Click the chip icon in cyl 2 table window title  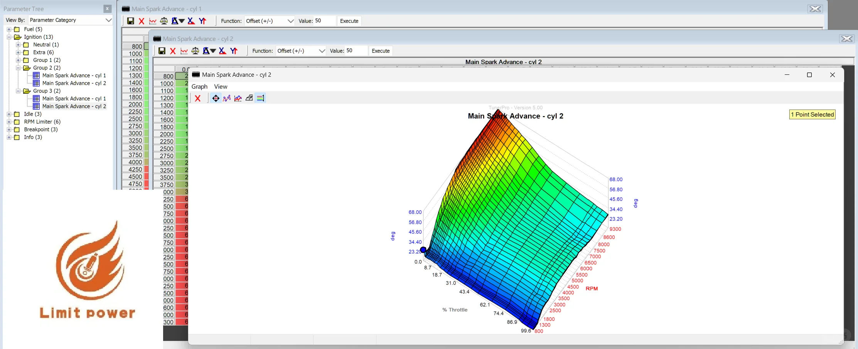point(157,39)
